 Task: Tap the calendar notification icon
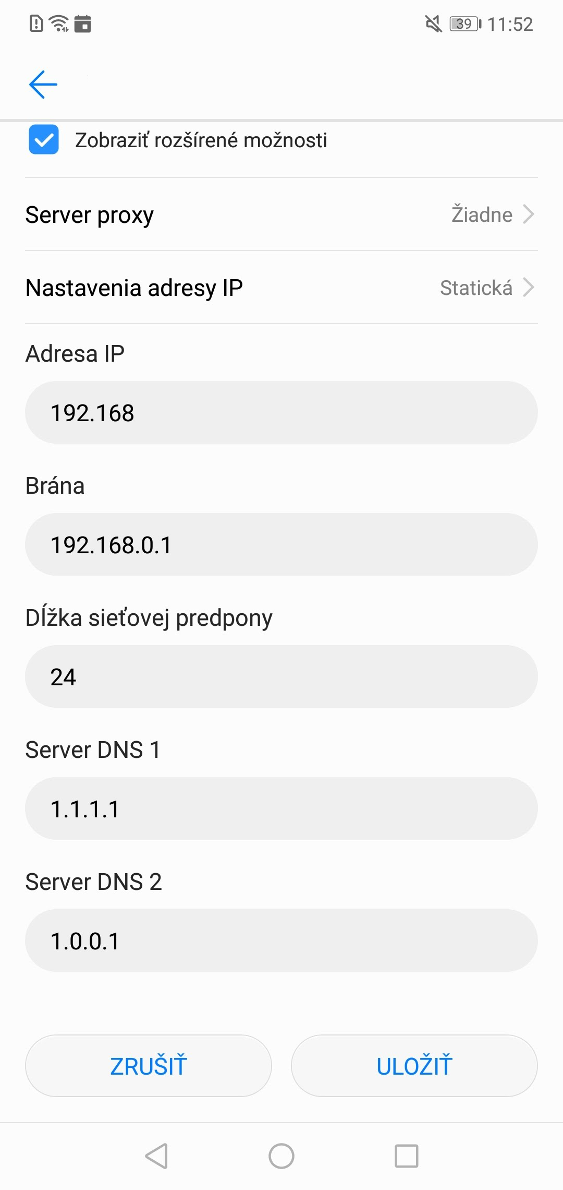[x=82, y=24]
